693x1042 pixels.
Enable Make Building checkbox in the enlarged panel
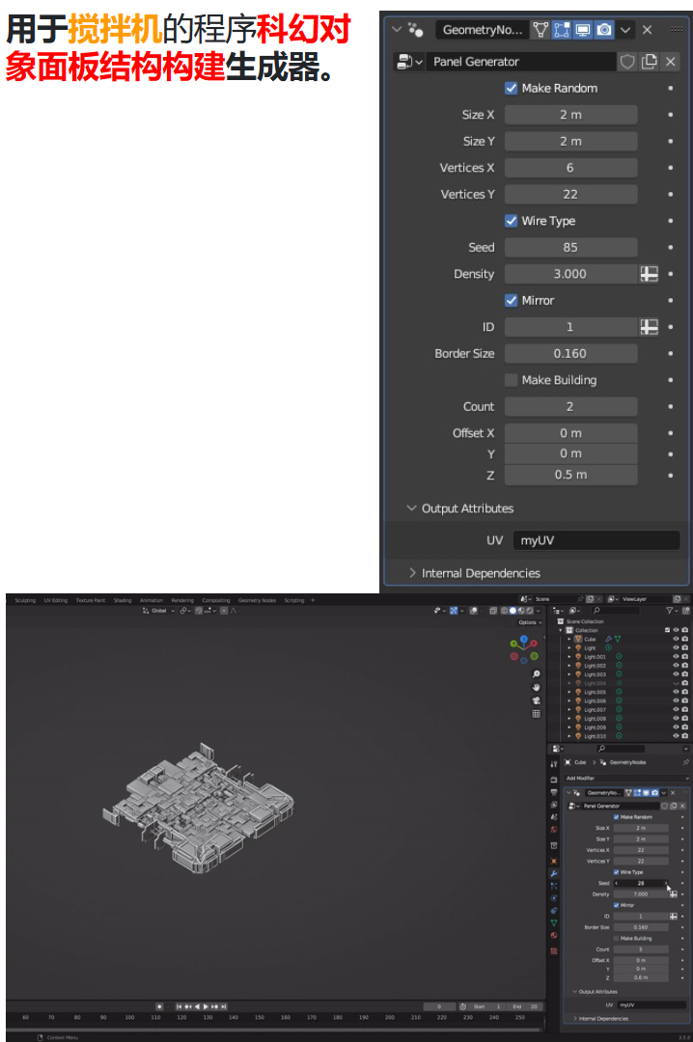click(511, 380)
